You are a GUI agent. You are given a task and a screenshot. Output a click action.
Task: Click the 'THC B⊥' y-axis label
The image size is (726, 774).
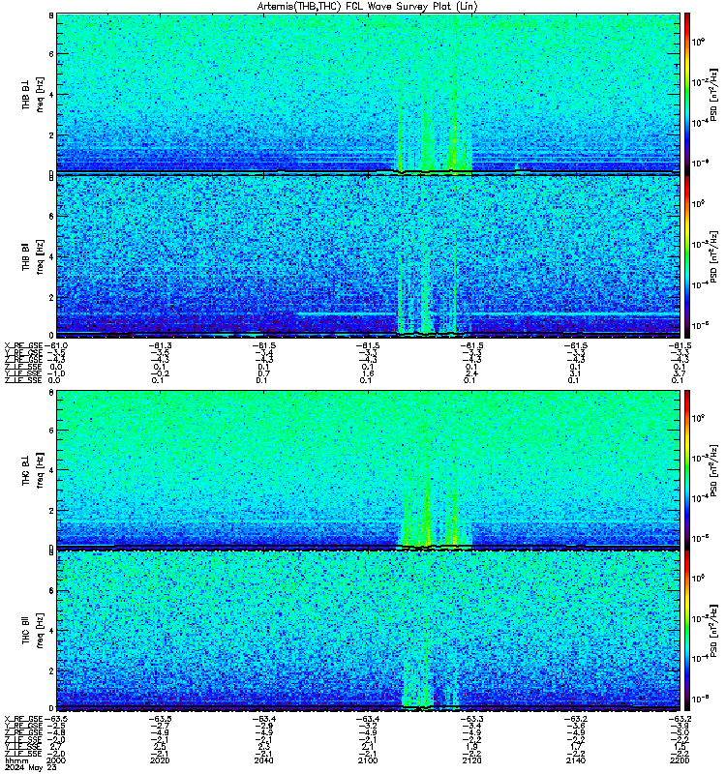tap(26, 469)
